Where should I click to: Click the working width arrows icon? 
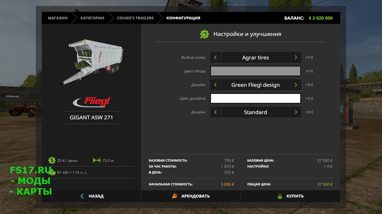[97, 160]
